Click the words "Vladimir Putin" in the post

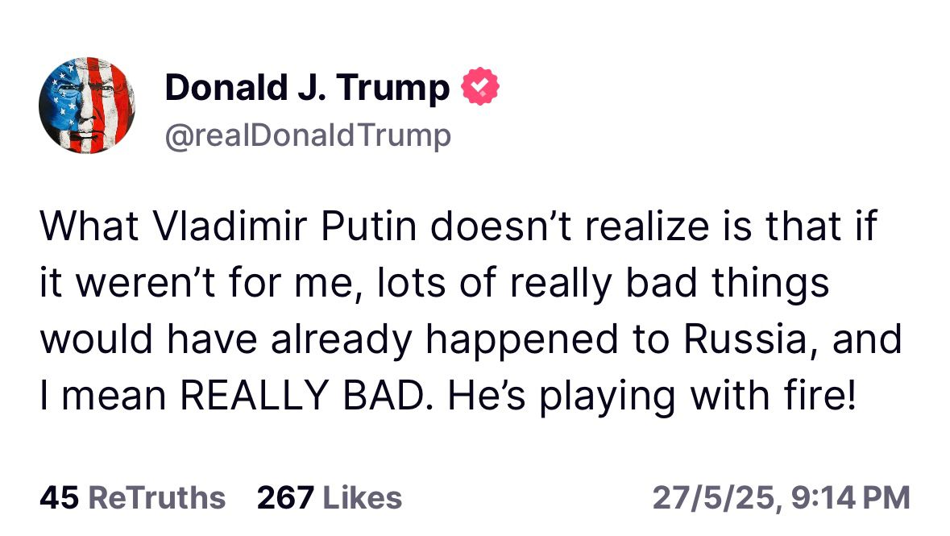[284, 226]
